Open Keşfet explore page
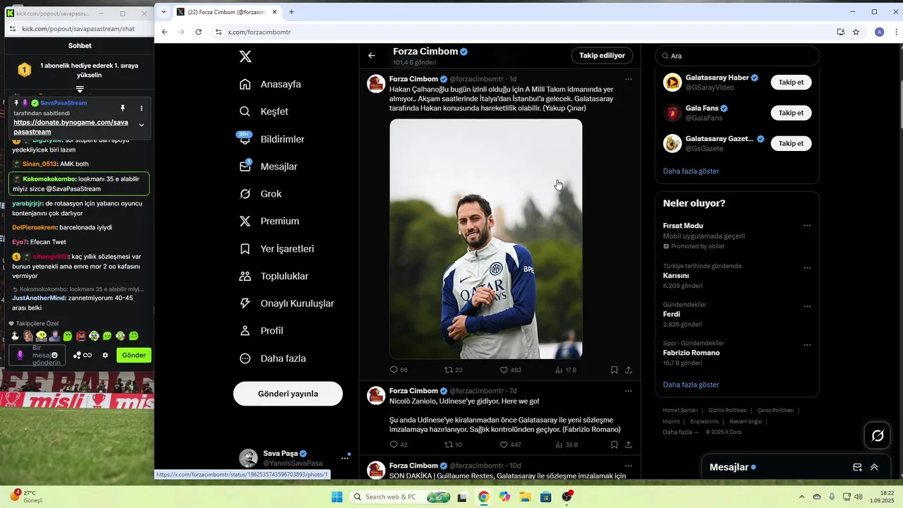The image size is (903, 508). [264, 111]
